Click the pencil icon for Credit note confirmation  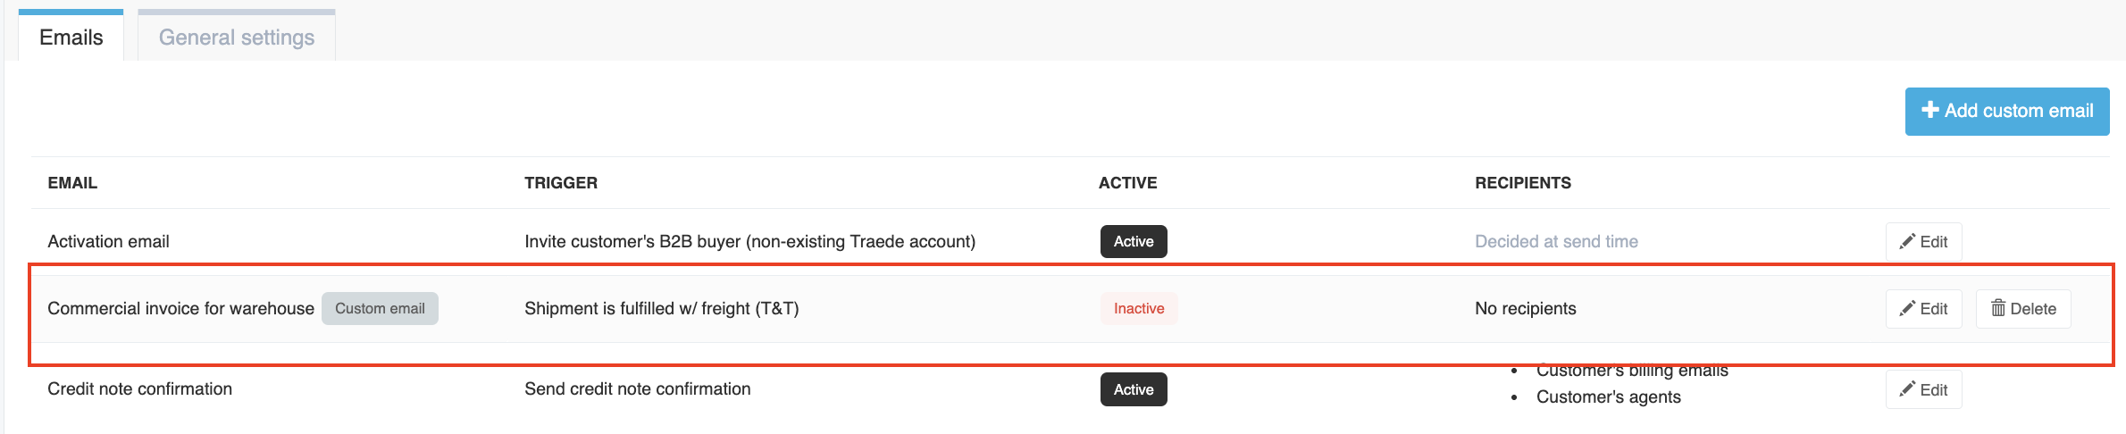click(x=1906, y=389)
